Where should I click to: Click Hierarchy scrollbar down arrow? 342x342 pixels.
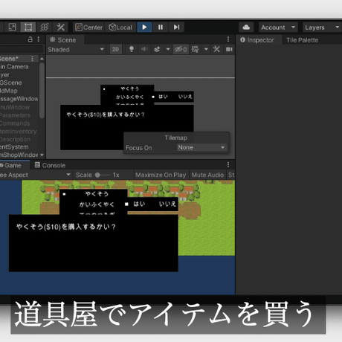42,155
